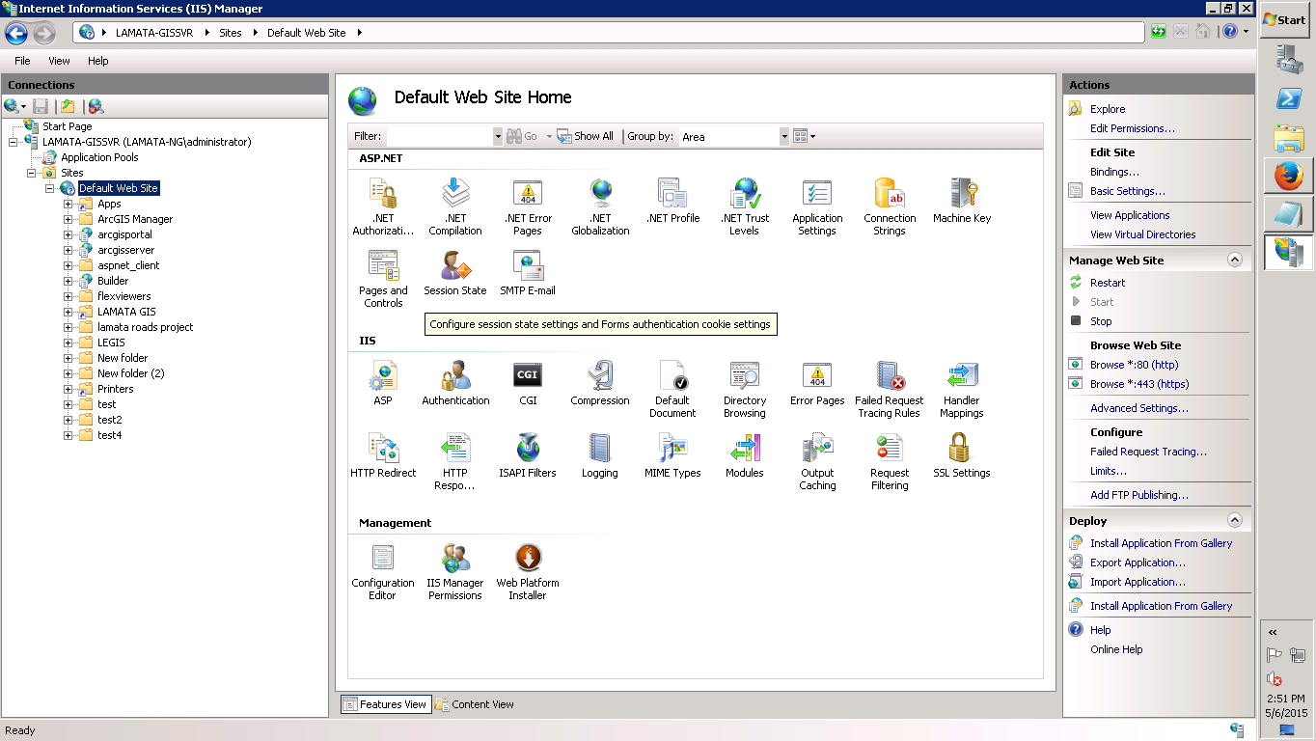This screenshot has width=1316, height=741.
Task: Expand the ArcGIS Manager tree node
Action: point(69,219)
